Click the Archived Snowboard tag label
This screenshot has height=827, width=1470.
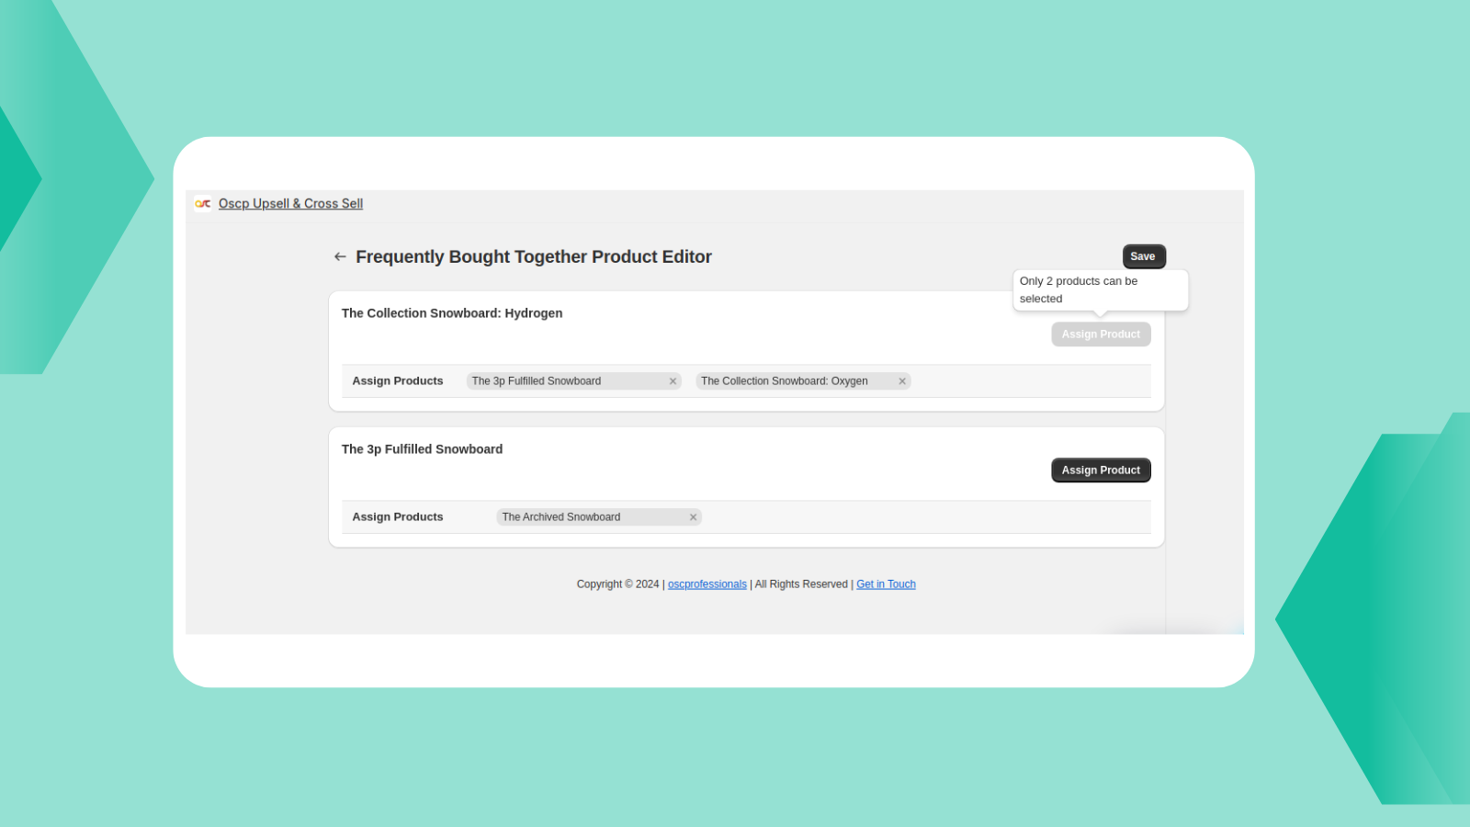pyautogui.click(x=560, y=517)
